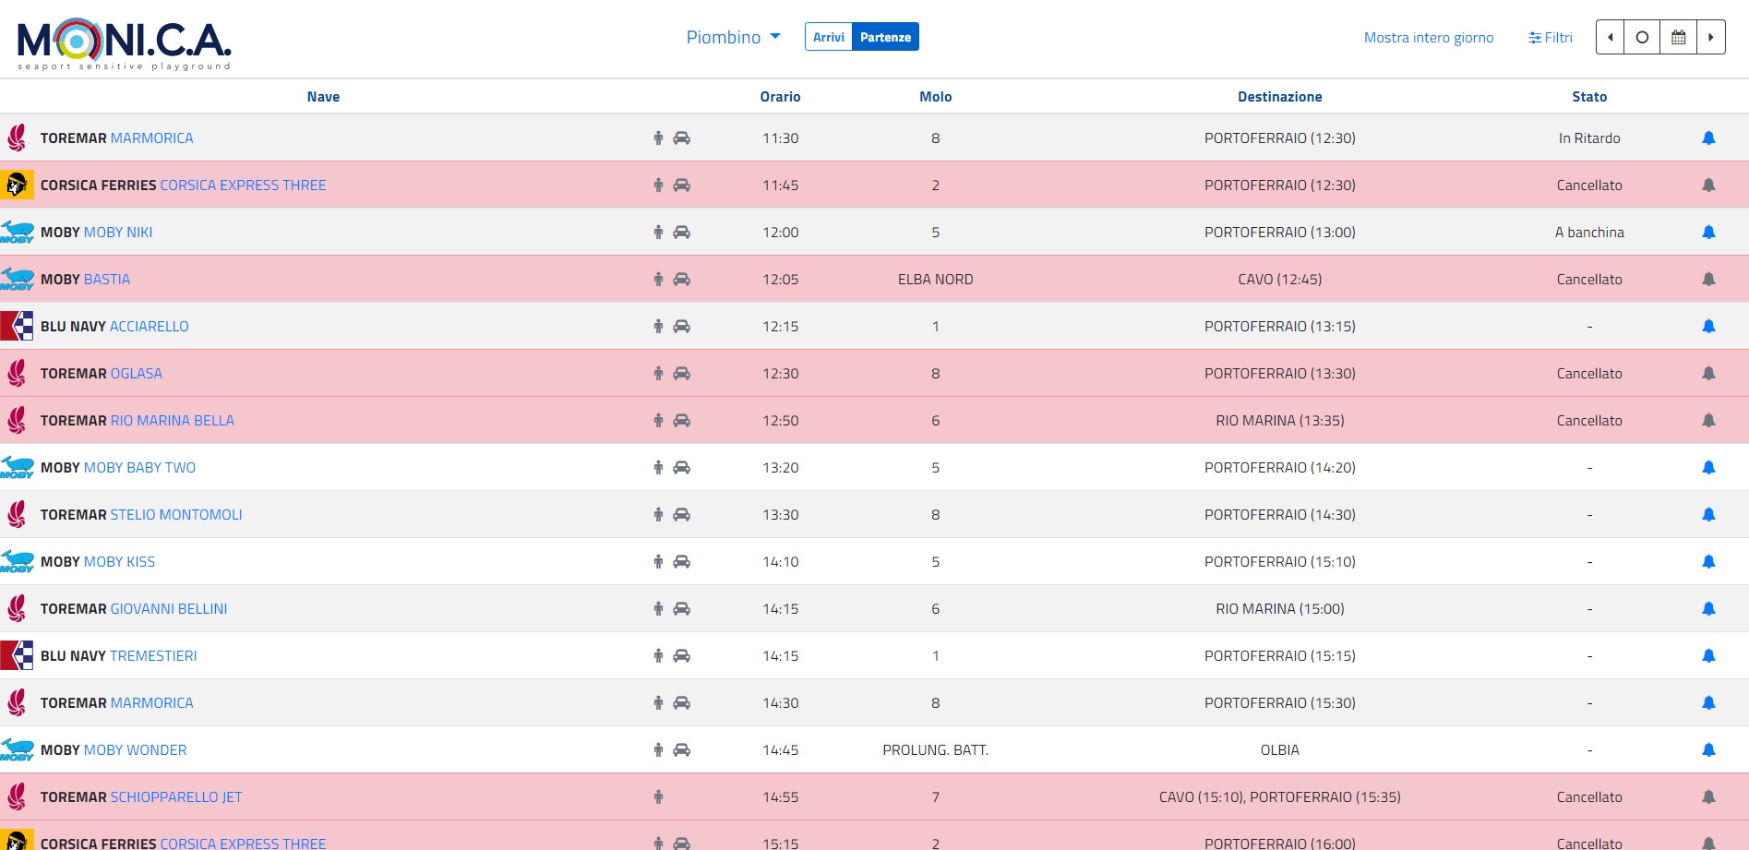Open MOBY KISS ship link
The height and width of the screenshot is (850, 1749).
point(120,562)
